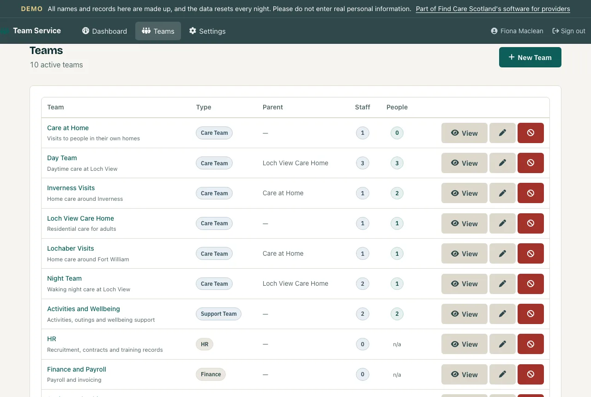Edit Loch View Care Home via pencil icon

(x=502, y=223)
